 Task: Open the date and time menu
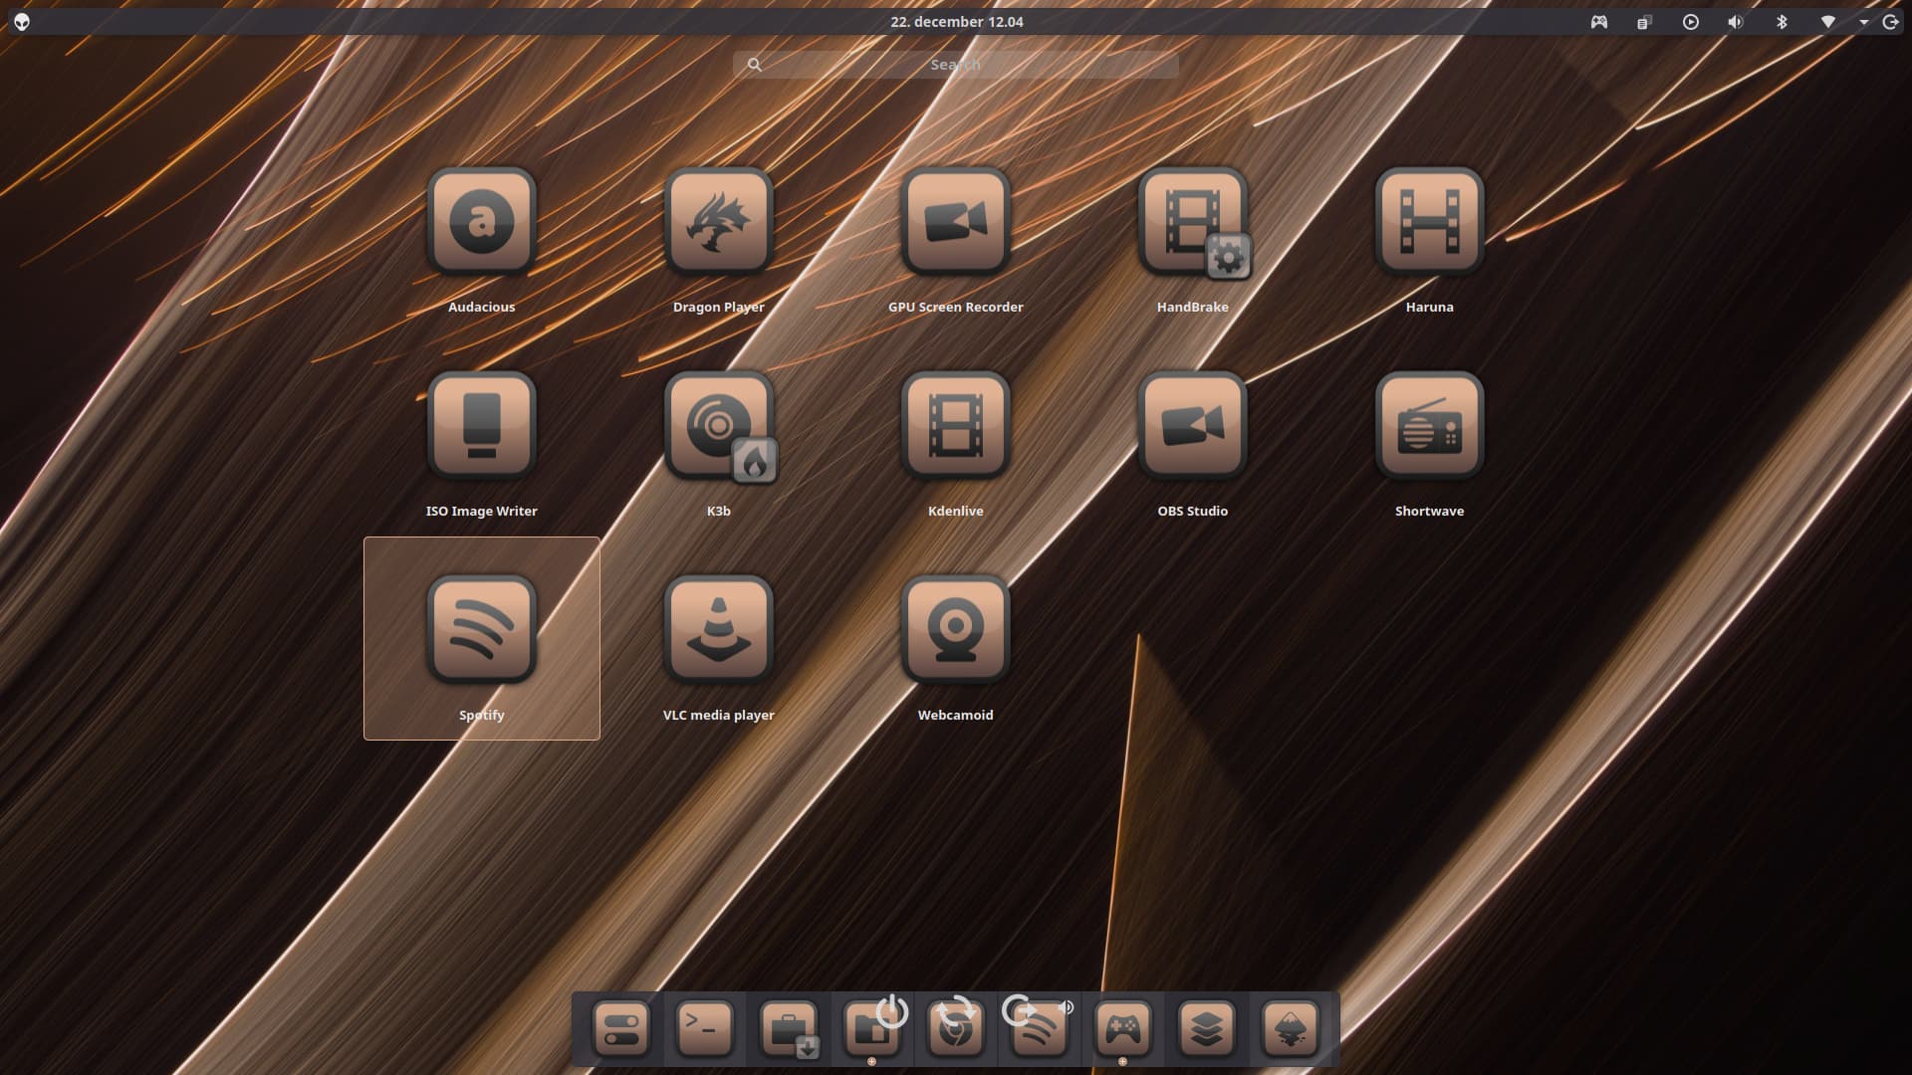(x=956, y=22)
